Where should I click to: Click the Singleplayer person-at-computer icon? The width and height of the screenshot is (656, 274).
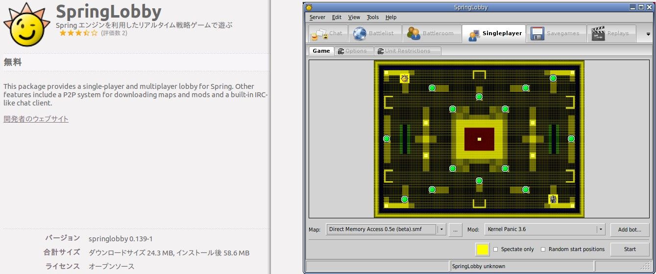[474, 34]
